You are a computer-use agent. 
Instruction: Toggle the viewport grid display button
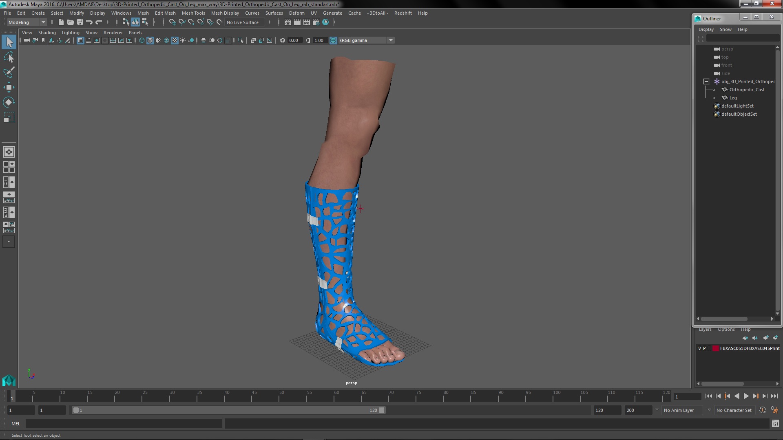pos(80,40)
